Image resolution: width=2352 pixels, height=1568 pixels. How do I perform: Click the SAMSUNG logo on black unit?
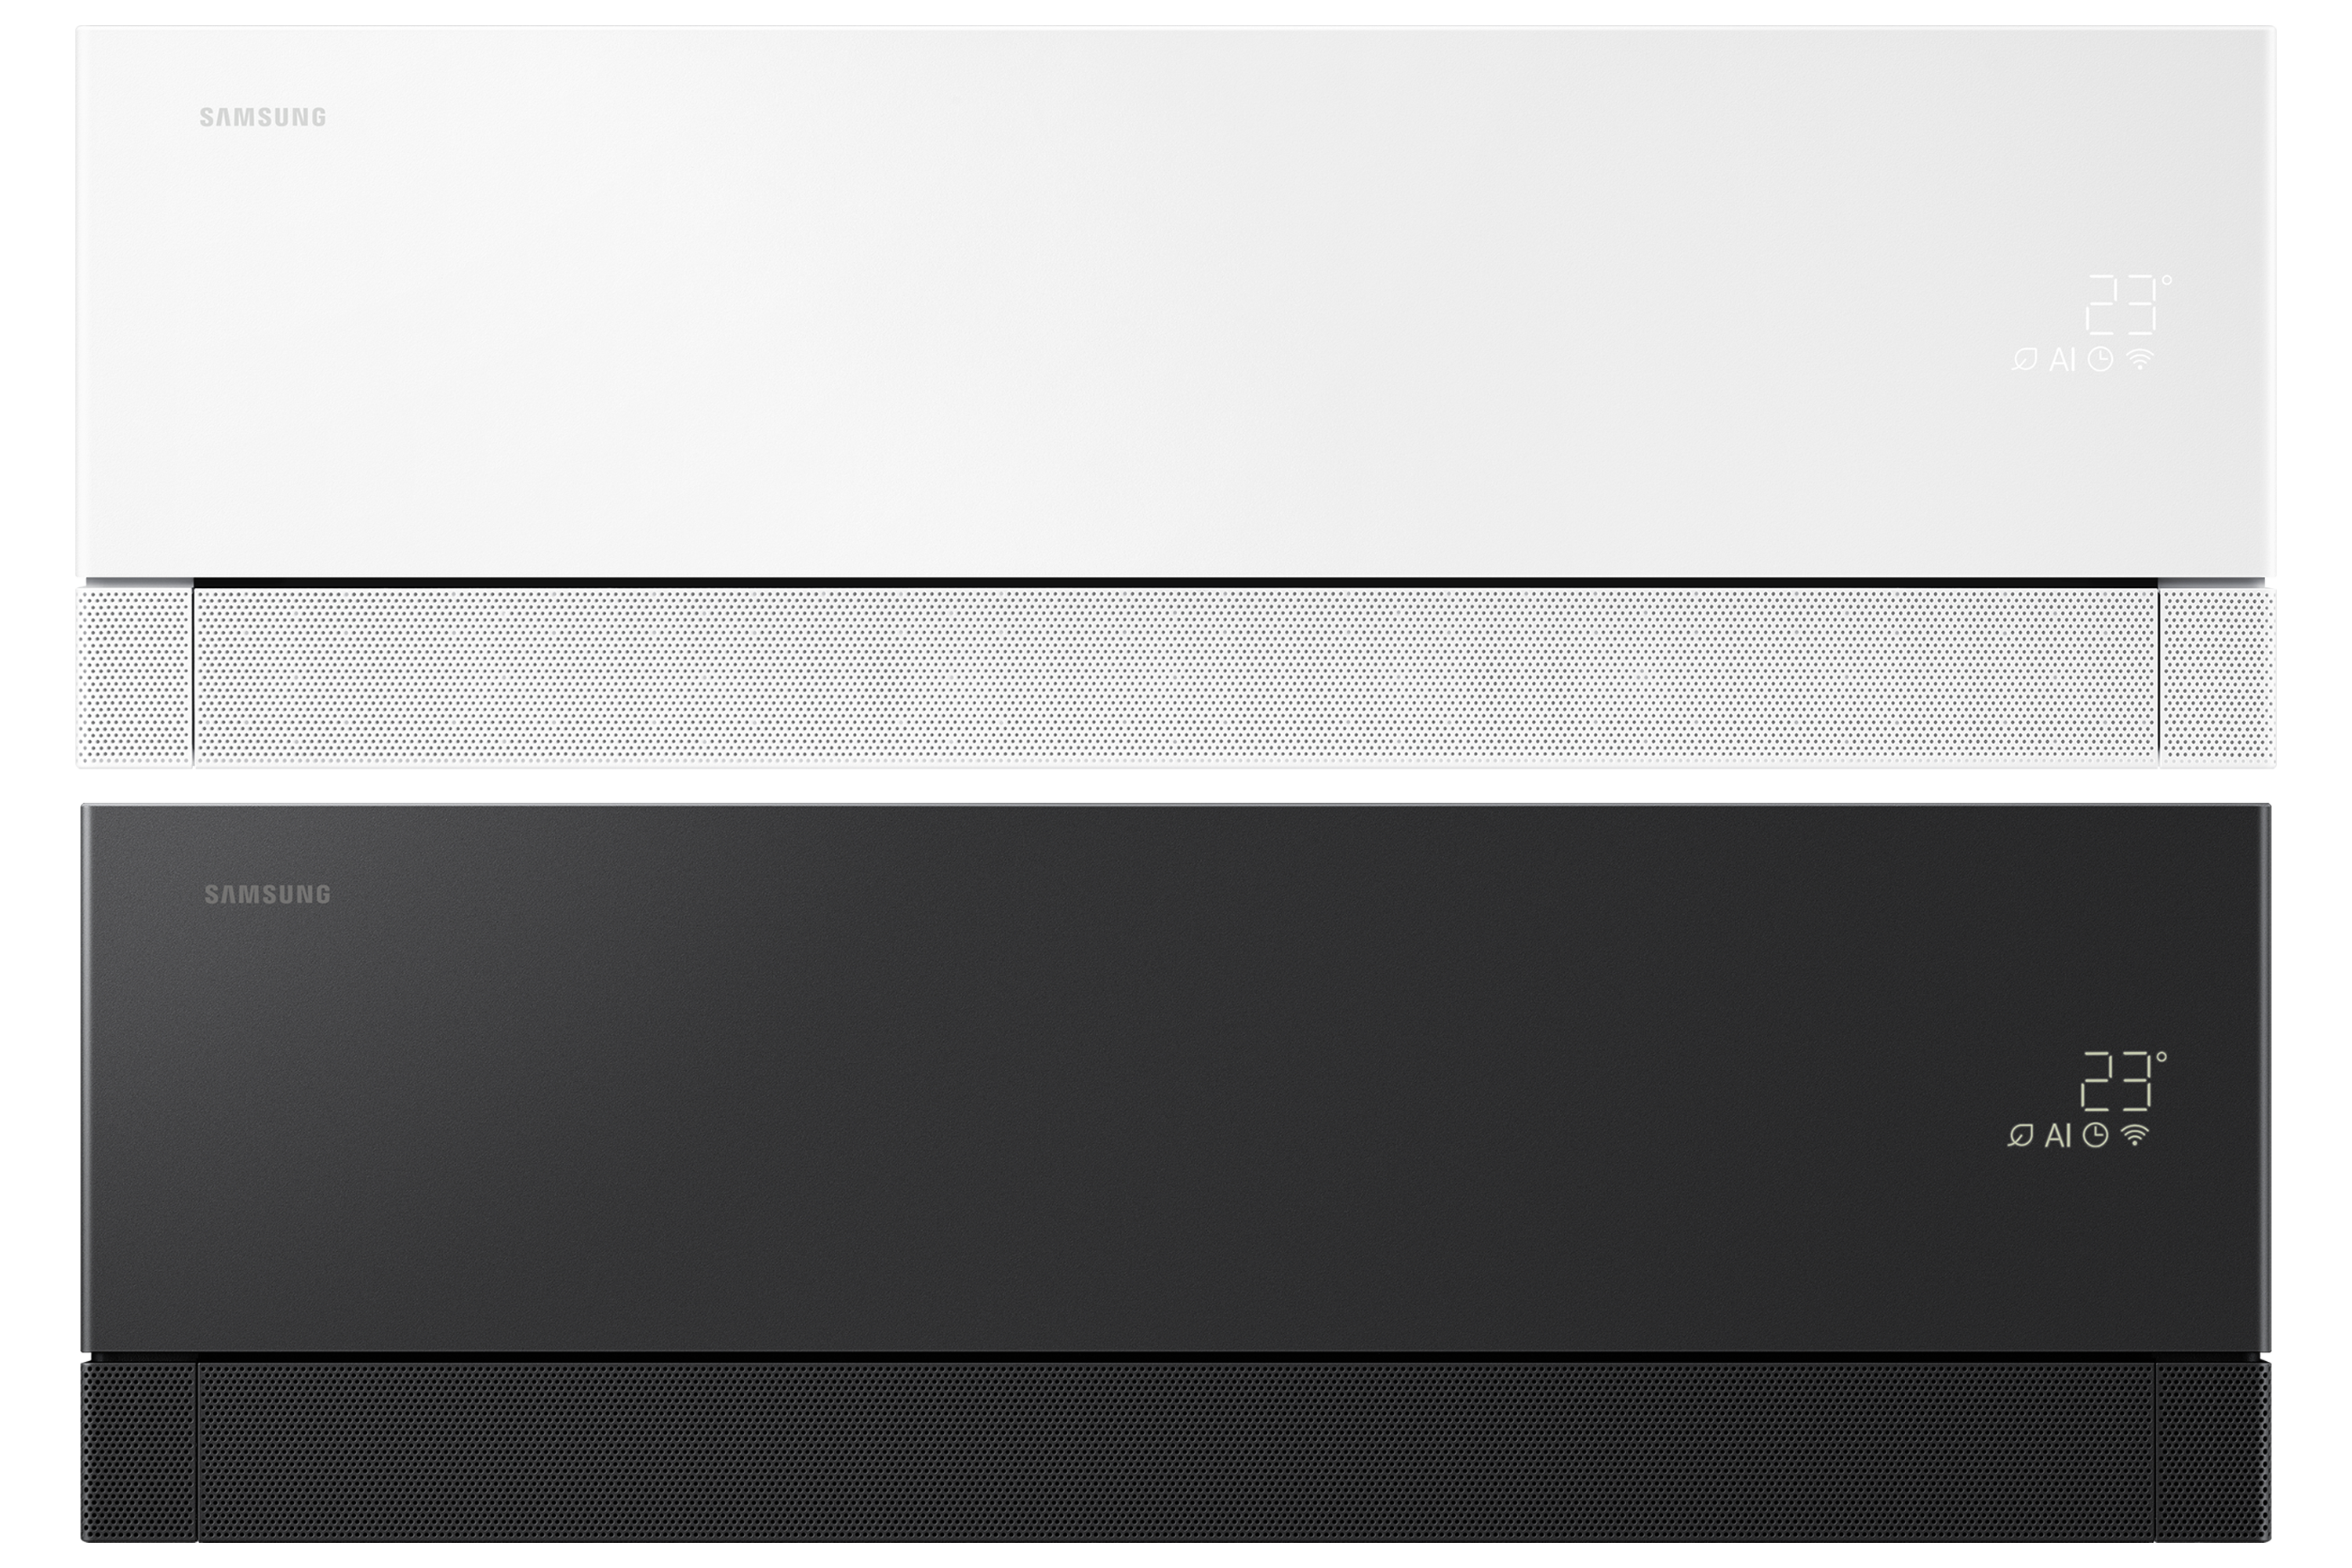coord(268,894)
